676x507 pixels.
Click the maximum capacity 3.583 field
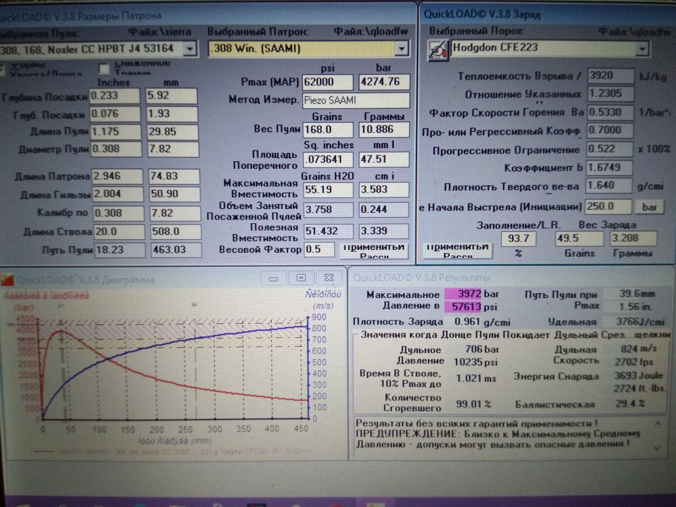[385, 190]
